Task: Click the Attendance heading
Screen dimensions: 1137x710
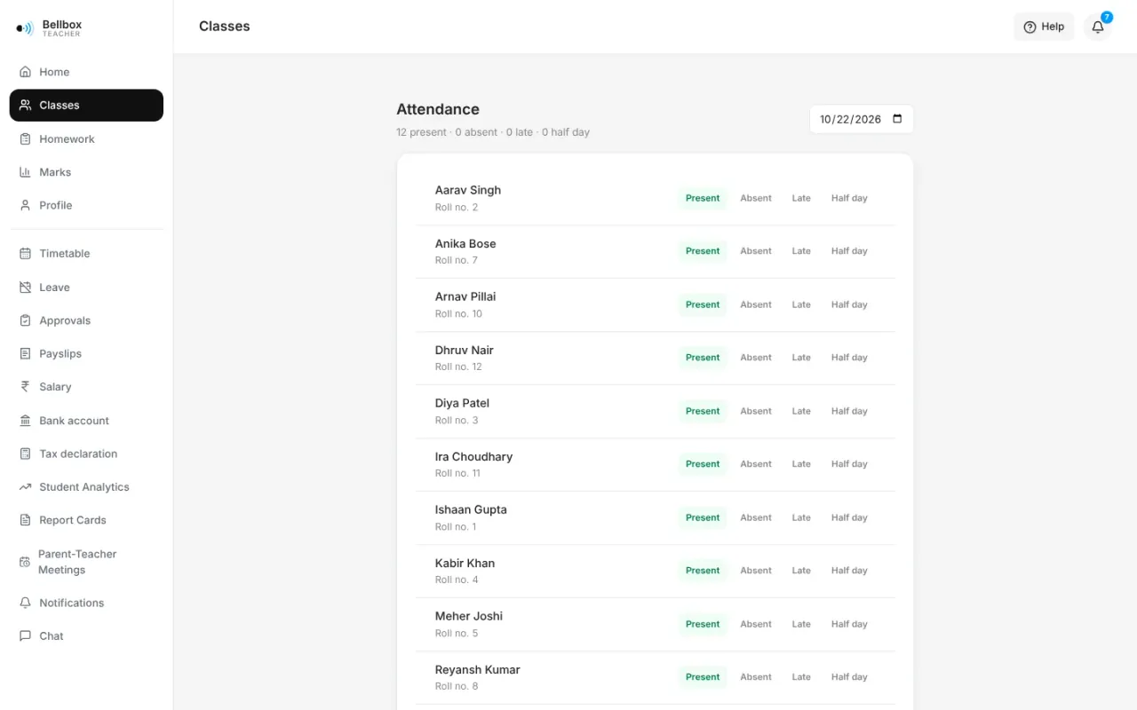Action: (438, 109)
